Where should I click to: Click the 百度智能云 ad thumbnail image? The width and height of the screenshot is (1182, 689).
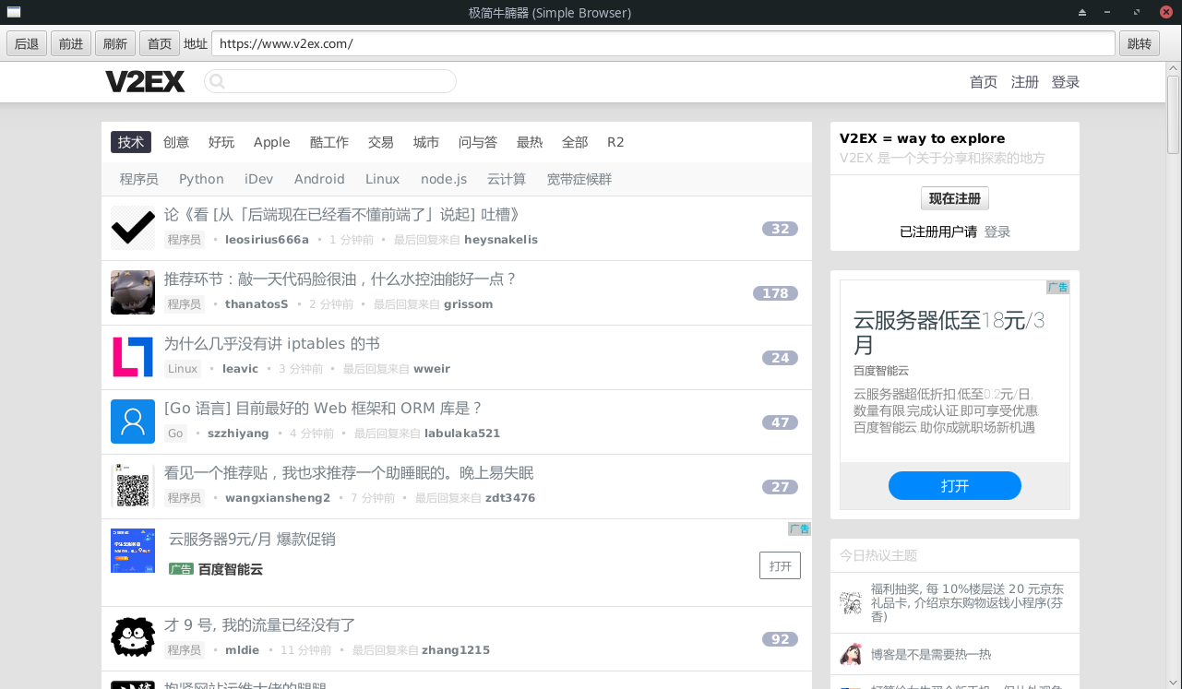click(133, 551)
